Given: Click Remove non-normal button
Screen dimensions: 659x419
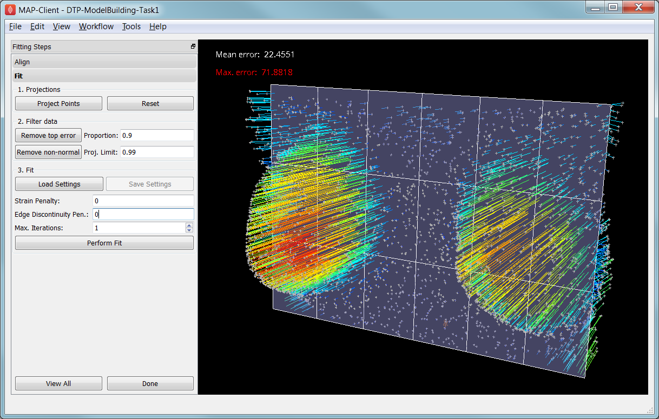Looking at the screenshot, I should pyautogui.click(x=49, y=152).
